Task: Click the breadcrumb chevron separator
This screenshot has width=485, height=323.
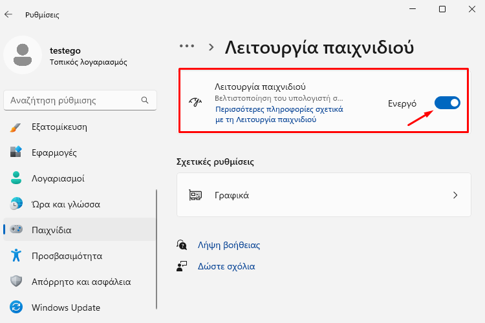Action: [211, 47]
